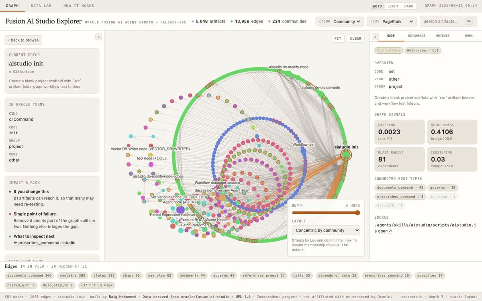
Task: Expand the +37 not in view chip
Action: pyautogui.click(x=96, y=285)
